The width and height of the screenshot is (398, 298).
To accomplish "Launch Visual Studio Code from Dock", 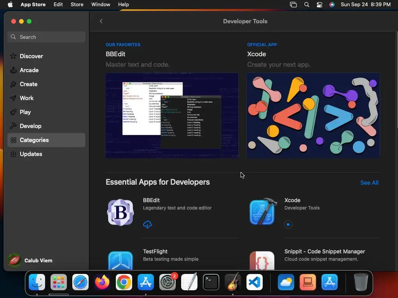I will tap(255, 282).
